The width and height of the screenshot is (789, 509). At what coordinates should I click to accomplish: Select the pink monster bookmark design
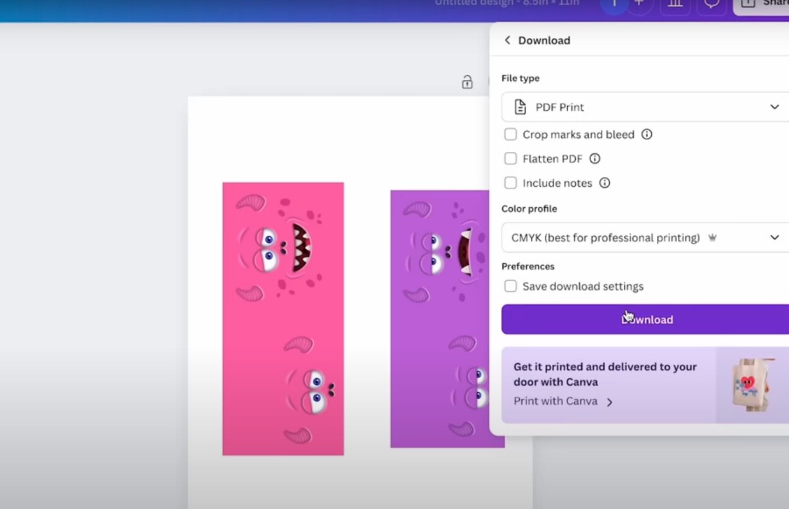[x=283, y=319]
